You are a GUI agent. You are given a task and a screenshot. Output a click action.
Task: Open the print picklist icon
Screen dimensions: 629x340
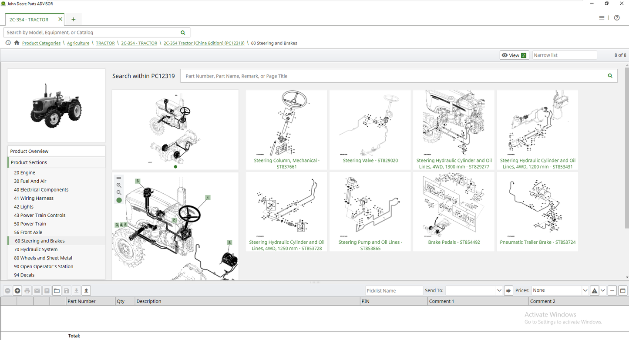point(27,290)
